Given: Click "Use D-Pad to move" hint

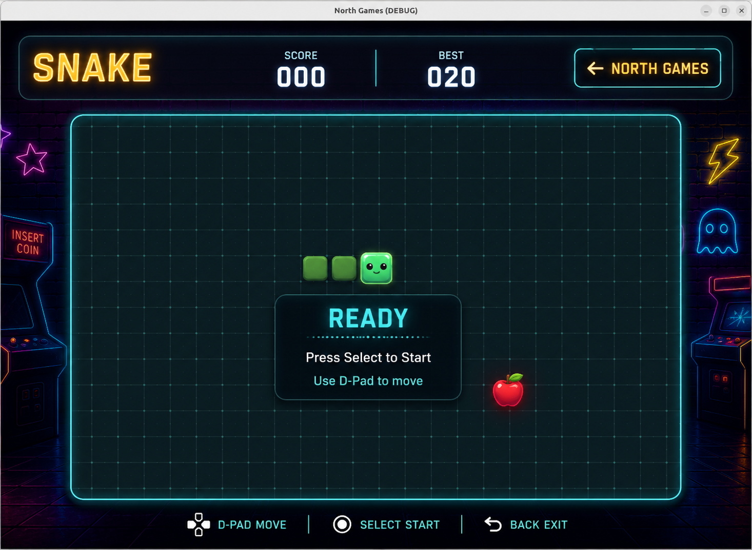Looking at the screenshot, I should click(x=368, y=381).
